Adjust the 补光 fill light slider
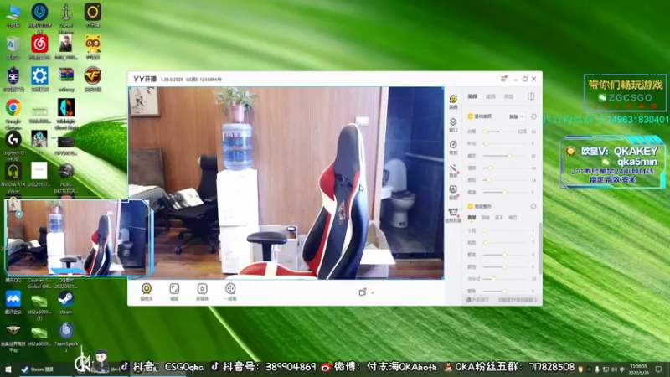 (505, 143)
